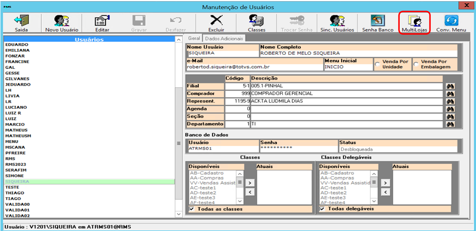
Task: Click the remove '<' button under Classes Delegáveis
Action: coord(385,192)
